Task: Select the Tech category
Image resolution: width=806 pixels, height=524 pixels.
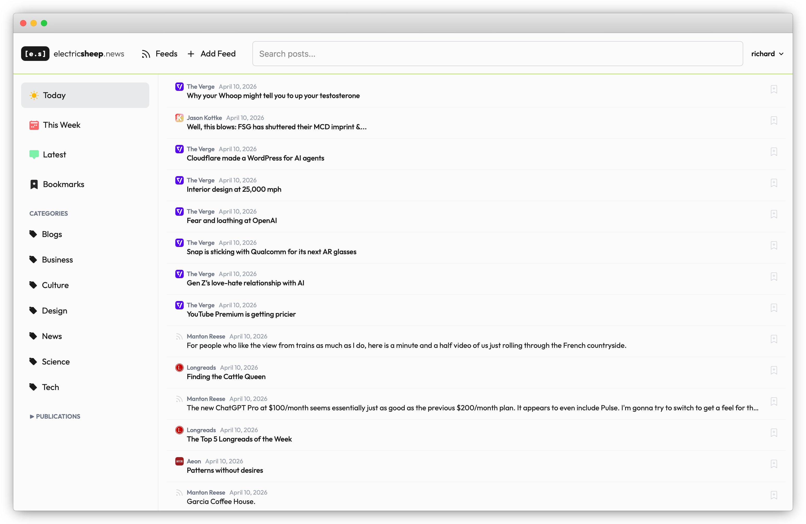Action: click(x=51, y=387)
